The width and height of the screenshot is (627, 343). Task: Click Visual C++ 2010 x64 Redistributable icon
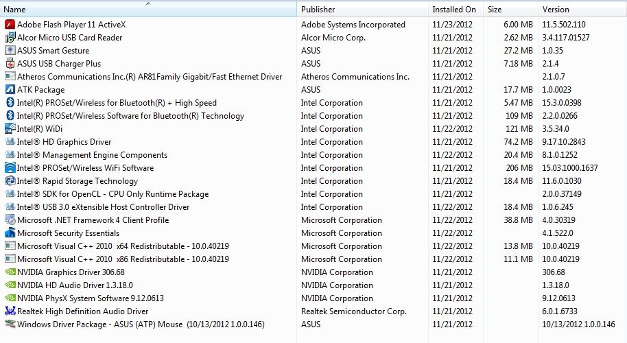point(10,246)
